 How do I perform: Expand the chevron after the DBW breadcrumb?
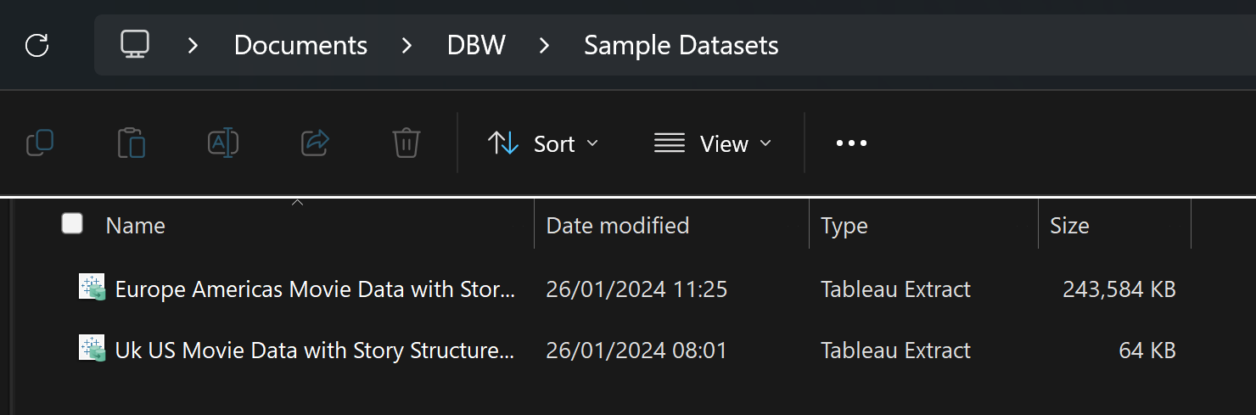point(545,45)
